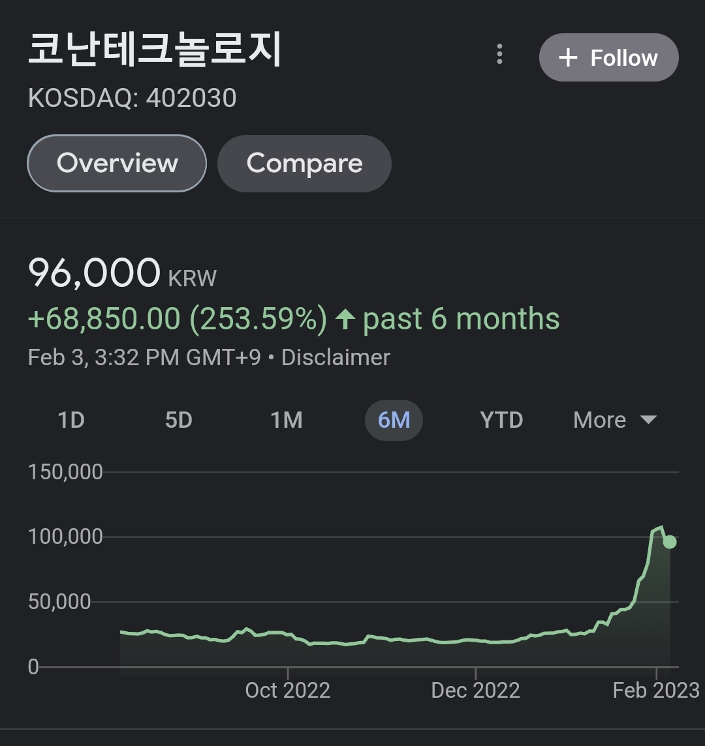Viewport: 705px width, 746px height.
Task: Open the Disclaimer link
Action: point(336,357)
